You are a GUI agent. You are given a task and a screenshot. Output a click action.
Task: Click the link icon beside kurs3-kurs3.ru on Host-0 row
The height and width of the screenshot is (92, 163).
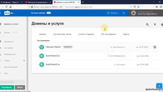(111, 47)
